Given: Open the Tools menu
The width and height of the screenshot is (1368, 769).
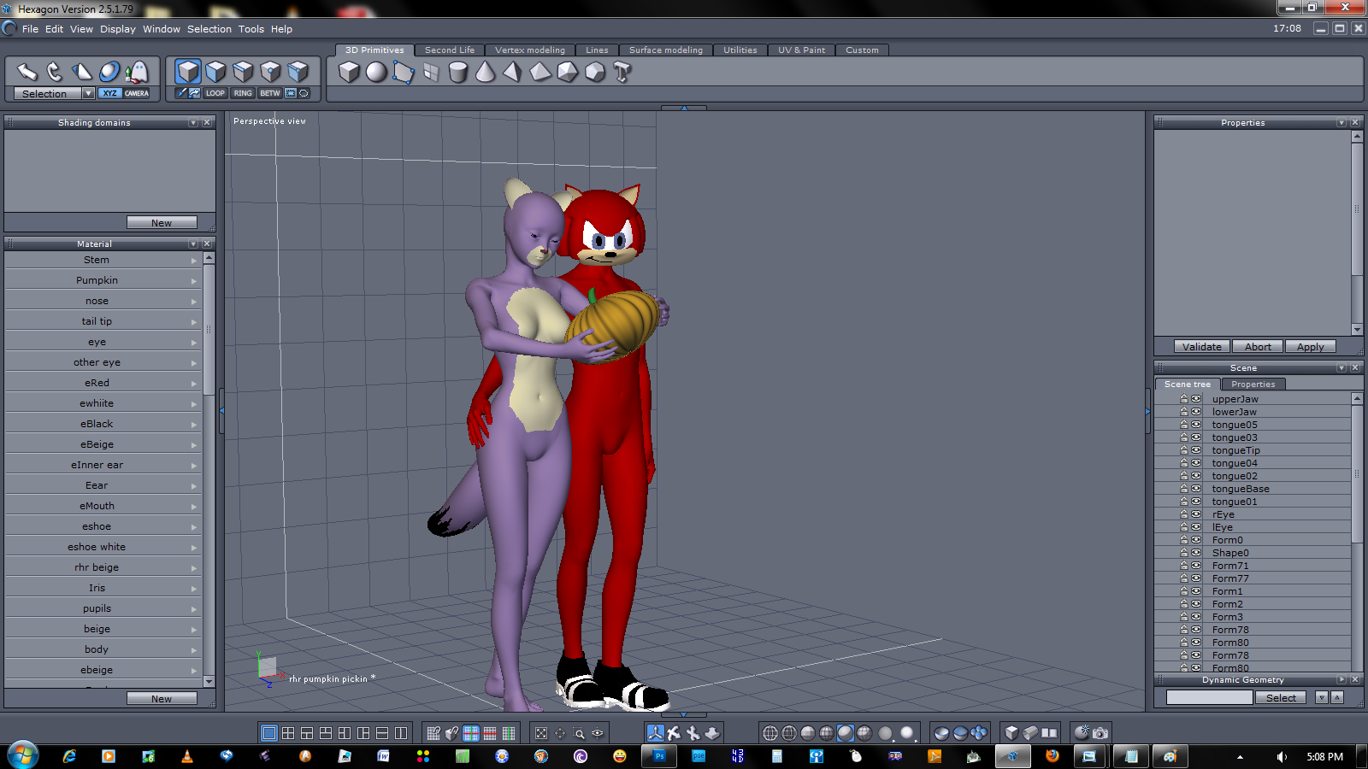Looking at the screenshot, I should click(x=251, y=29).
